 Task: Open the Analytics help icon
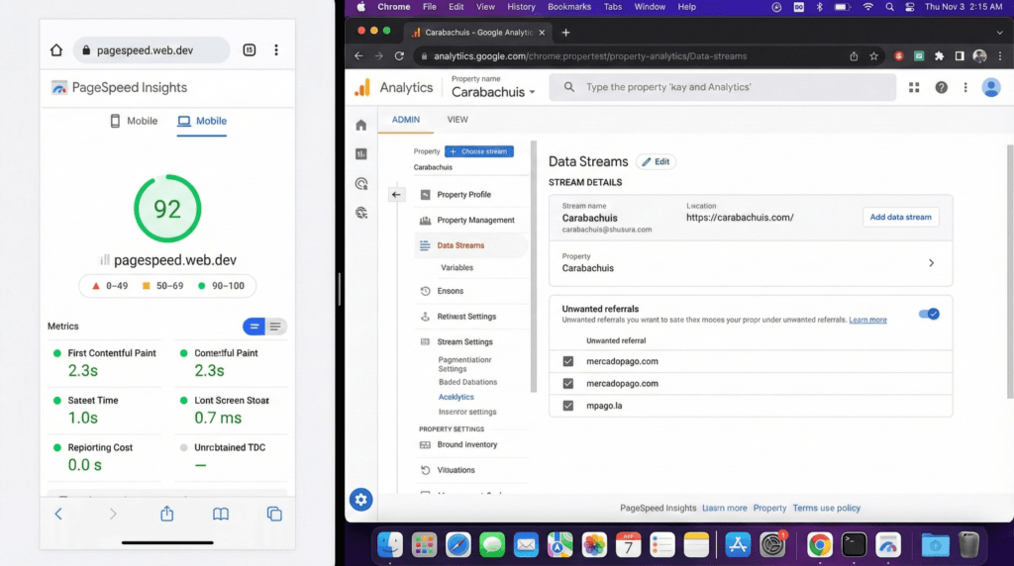[x=941, y=87]
